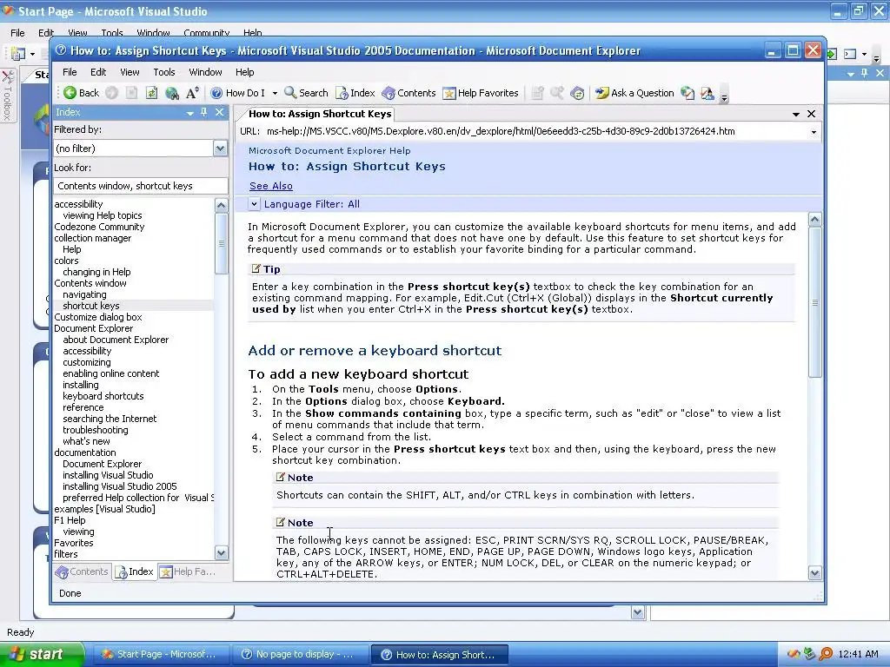Click the Stop page icon in toolbar
The image size is (890, 667).
132,93
